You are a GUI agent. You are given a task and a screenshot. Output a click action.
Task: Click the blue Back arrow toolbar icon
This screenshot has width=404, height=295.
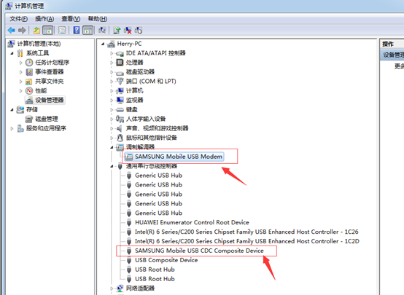pyautogui.click(x=12, y=31)
